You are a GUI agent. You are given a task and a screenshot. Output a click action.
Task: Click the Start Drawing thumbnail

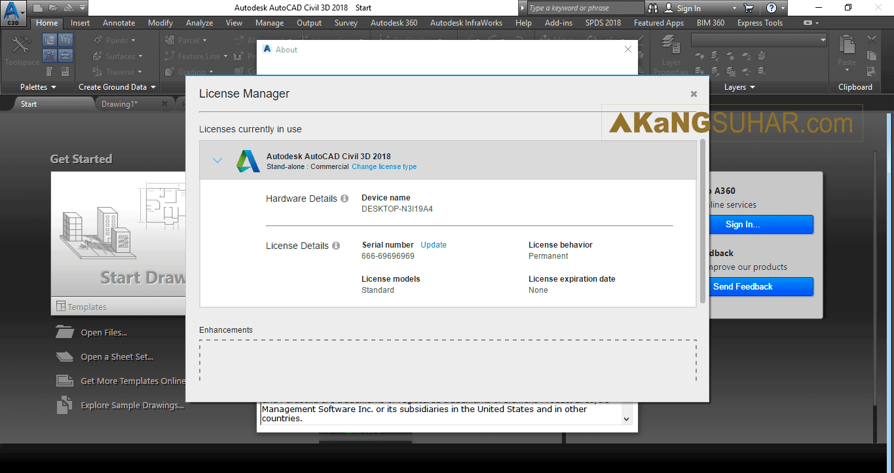pos(119,235)
